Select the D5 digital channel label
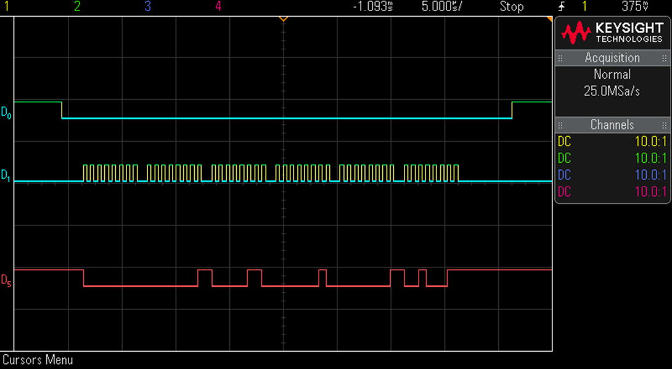 coord(6,281)
